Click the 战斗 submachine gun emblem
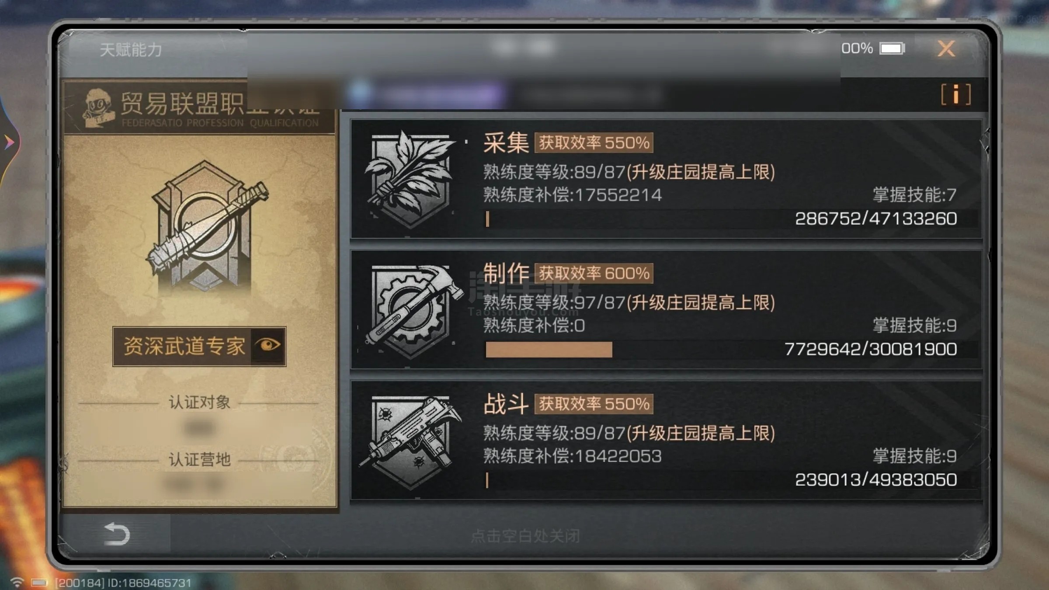Image resolution: width=1049 pixels, height=590 pixels. 410,441
